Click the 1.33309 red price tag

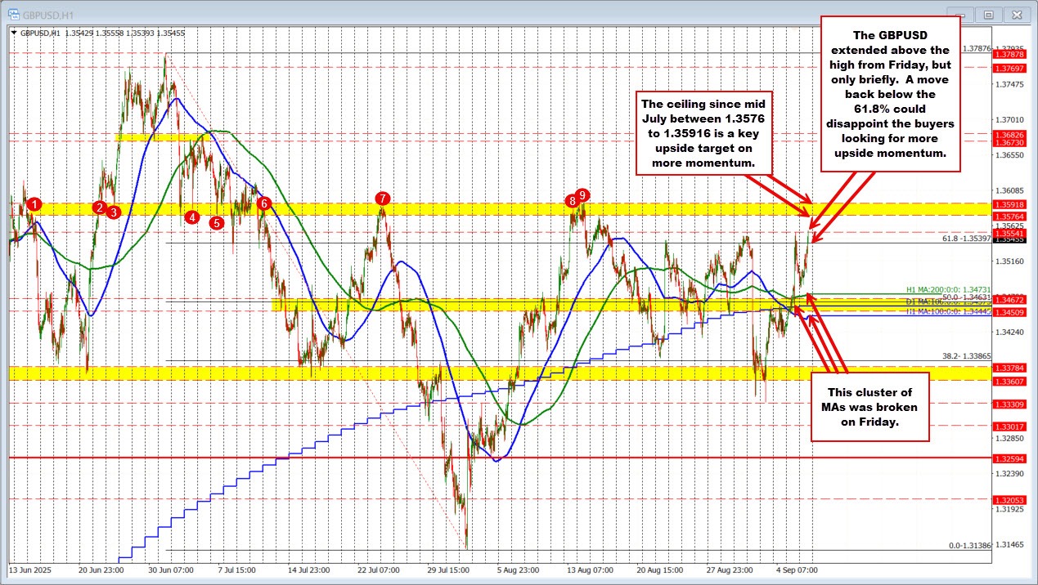(x=1009, y=404)
